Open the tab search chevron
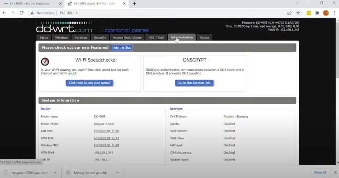 [297, 3]
